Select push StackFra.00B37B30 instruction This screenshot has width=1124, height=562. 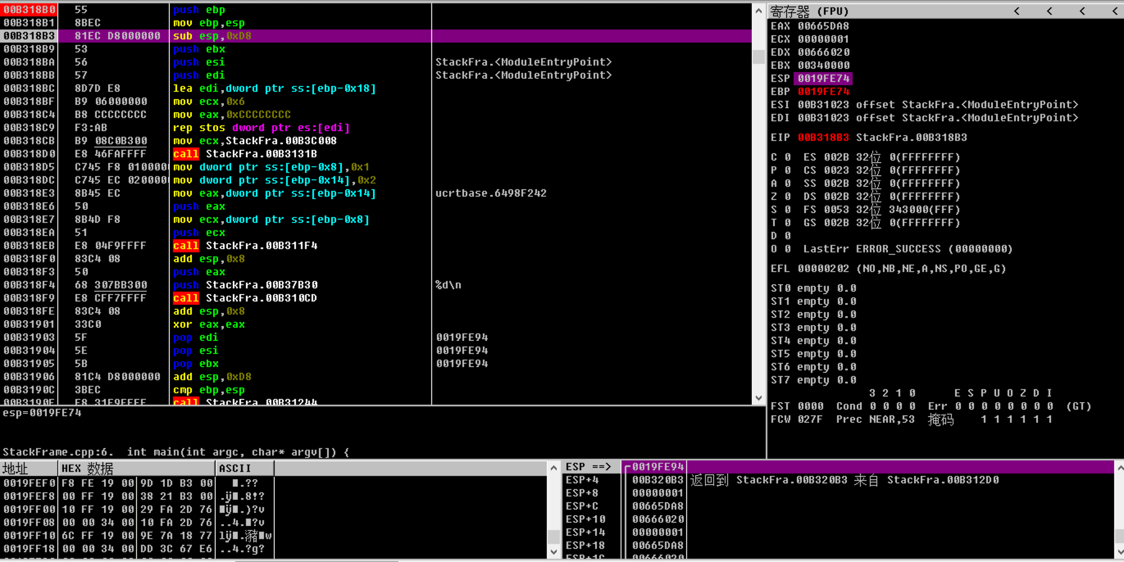pos(245,285)
